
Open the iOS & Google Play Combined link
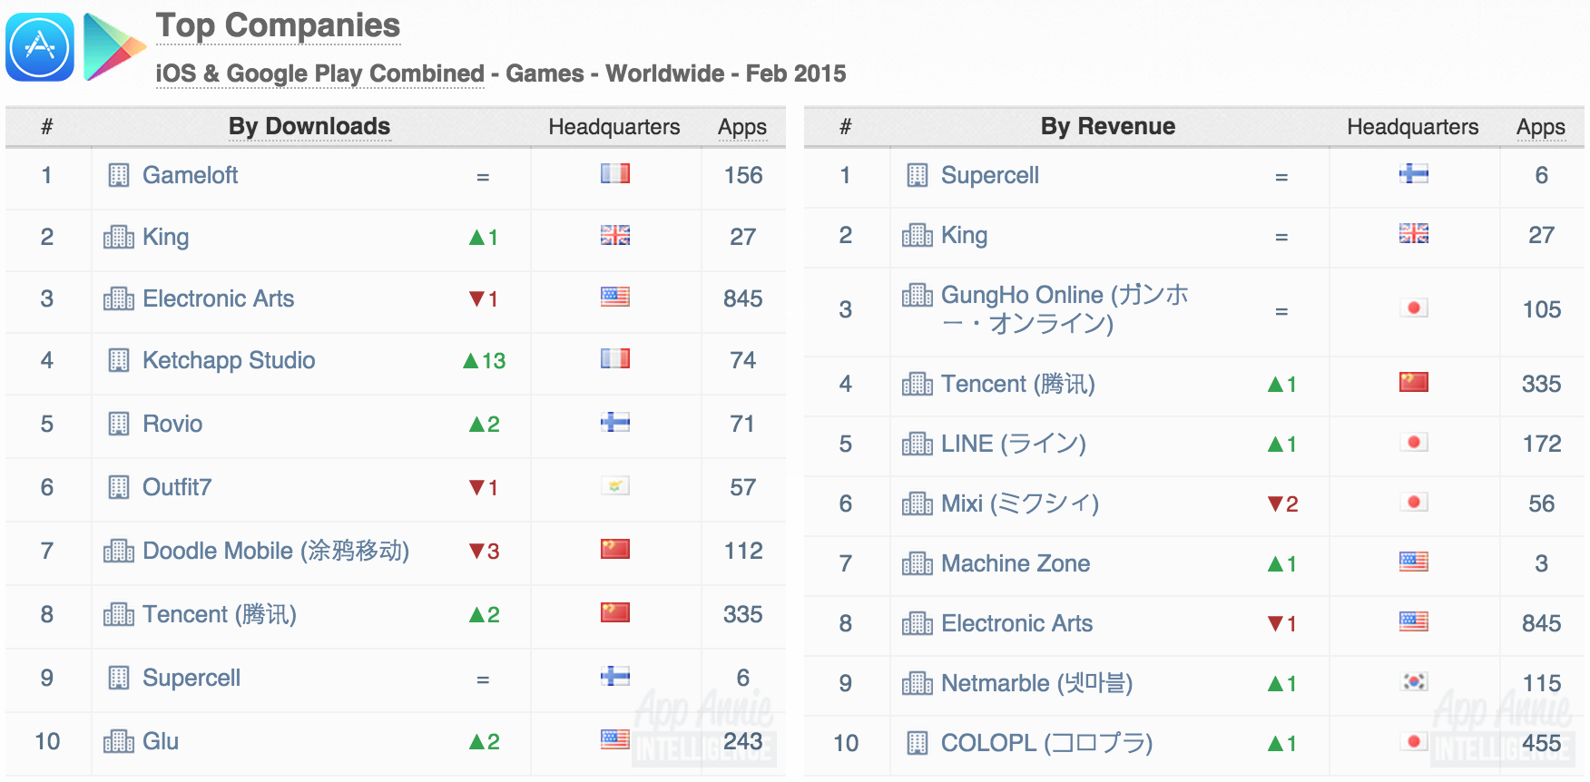319,73
